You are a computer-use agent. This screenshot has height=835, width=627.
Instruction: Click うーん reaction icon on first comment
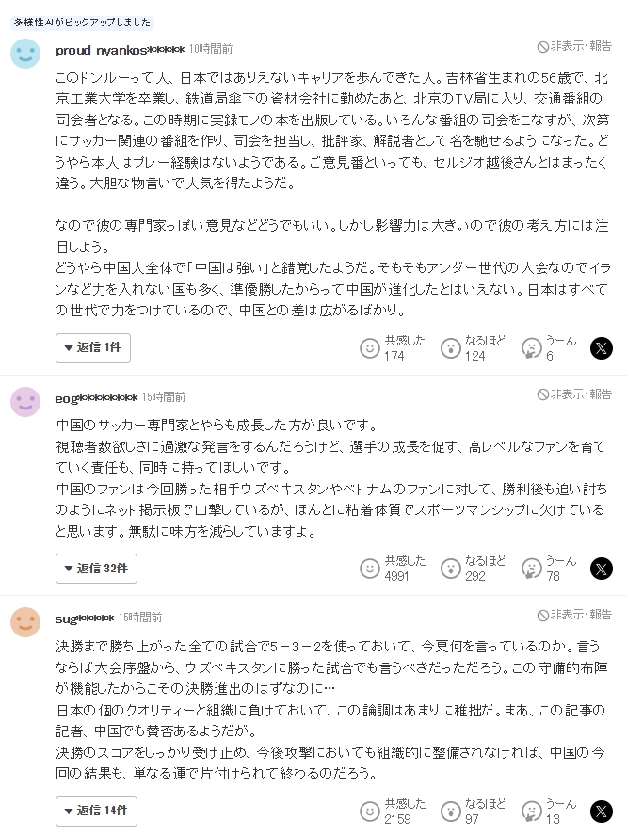[532, 348]
